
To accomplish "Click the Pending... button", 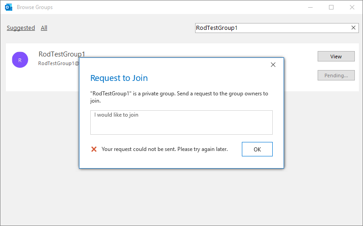I will pos(336,75).
